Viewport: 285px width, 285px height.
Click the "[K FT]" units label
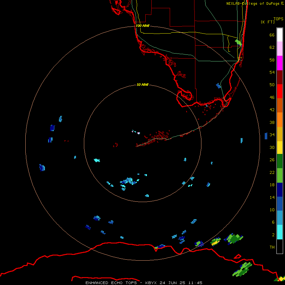coord(268,22)
